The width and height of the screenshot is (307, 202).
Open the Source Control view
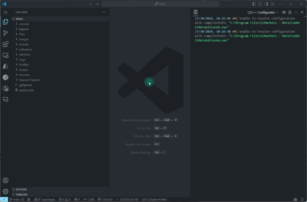coord(5,33)
